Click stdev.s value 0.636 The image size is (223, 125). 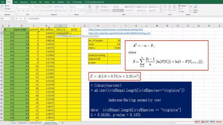pos(114,48)
